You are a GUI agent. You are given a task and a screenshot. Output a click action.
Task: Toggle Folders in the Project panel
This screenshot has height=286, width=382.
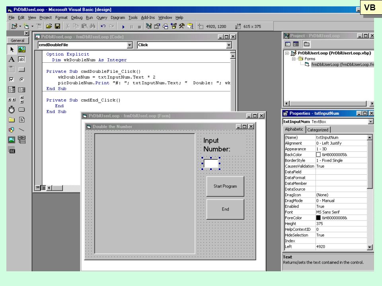tap(306, 44)
